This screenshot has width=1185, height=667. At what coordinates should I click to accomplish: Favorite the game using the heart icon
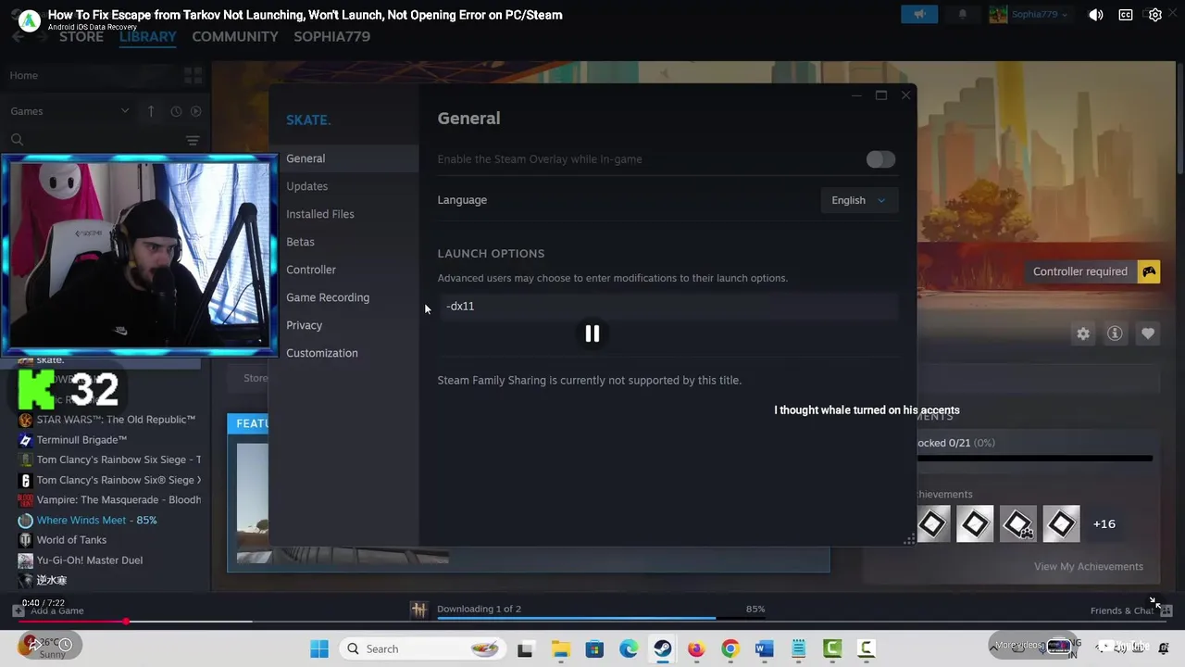[x=1148, y=333]
